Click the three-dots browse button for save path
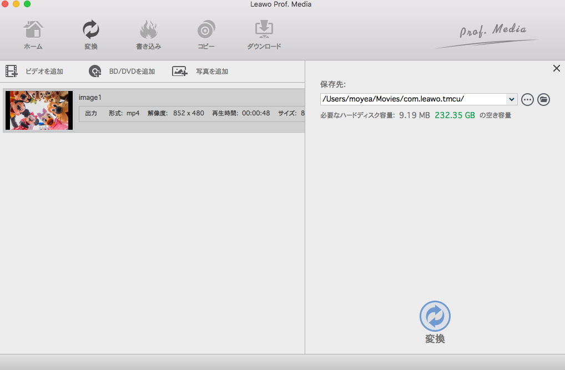This screenshot has width=565, height=370. coord(527,99)
